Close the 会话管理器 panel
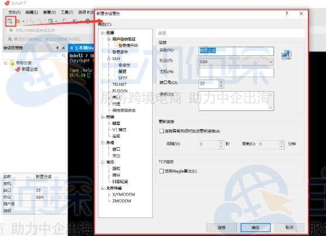The image size is (326, 236). coord(64,48)
